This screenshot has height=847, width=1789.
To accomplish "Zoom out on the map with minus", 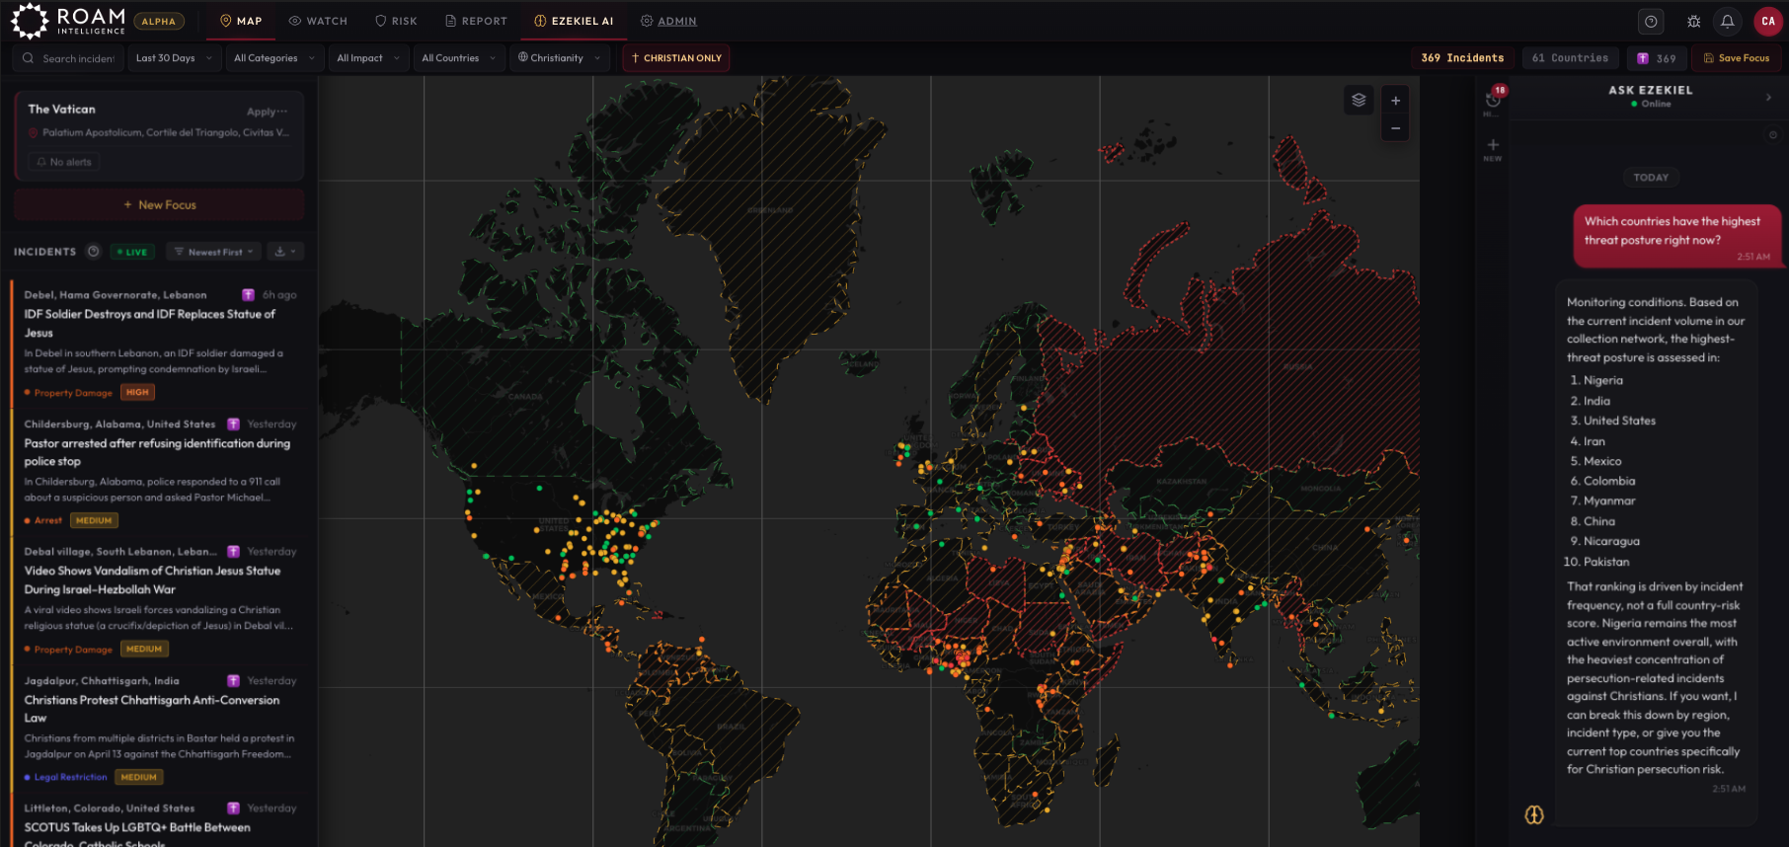I will pos(1395,128).
